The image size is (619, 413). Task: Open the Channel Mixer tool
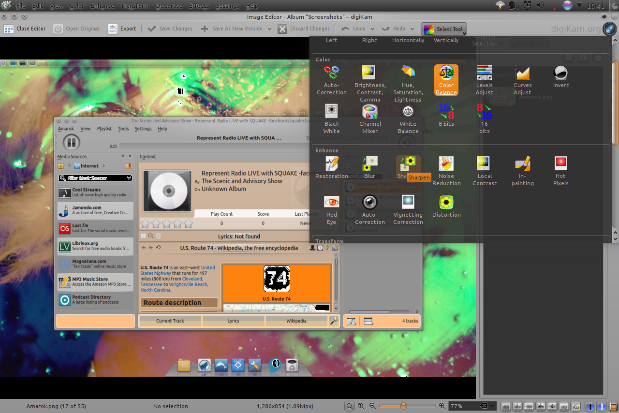(369, 119)
